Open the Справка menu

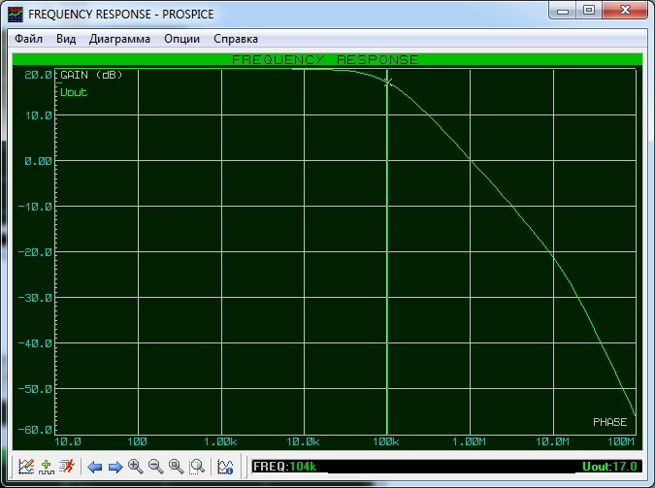(x=236, y=39)
